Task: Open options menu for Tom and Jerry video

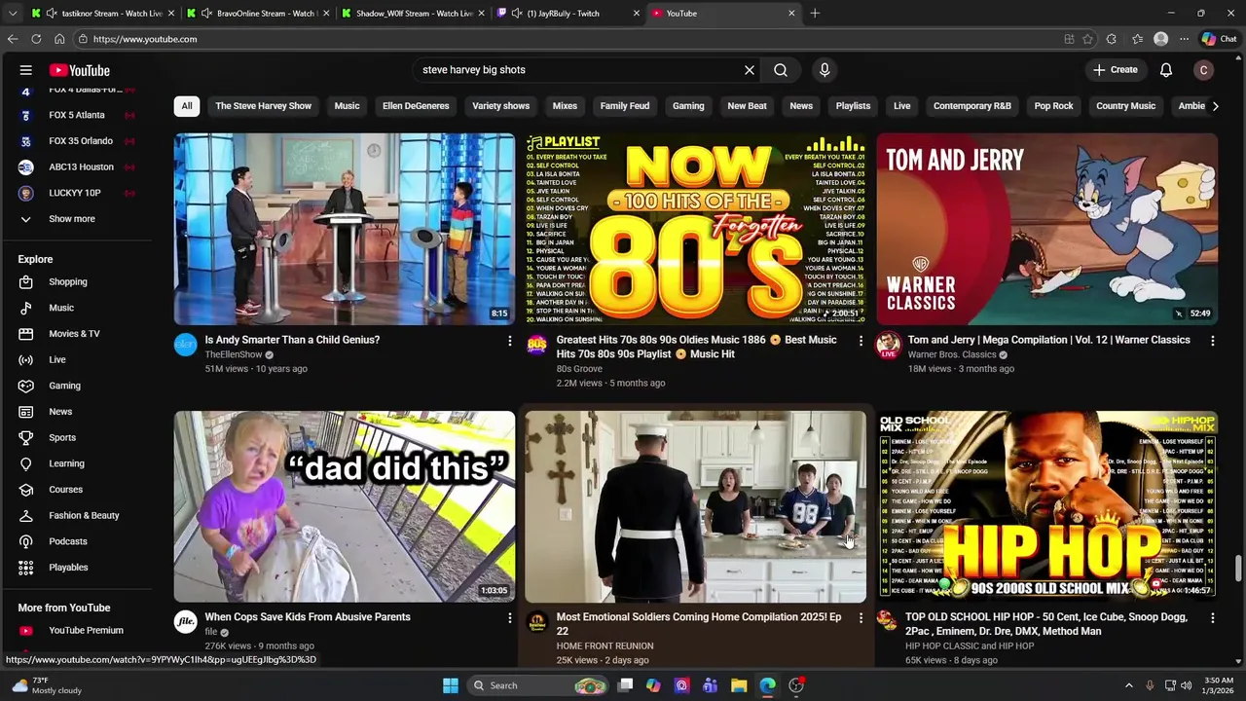Action: click(1212, 341)
